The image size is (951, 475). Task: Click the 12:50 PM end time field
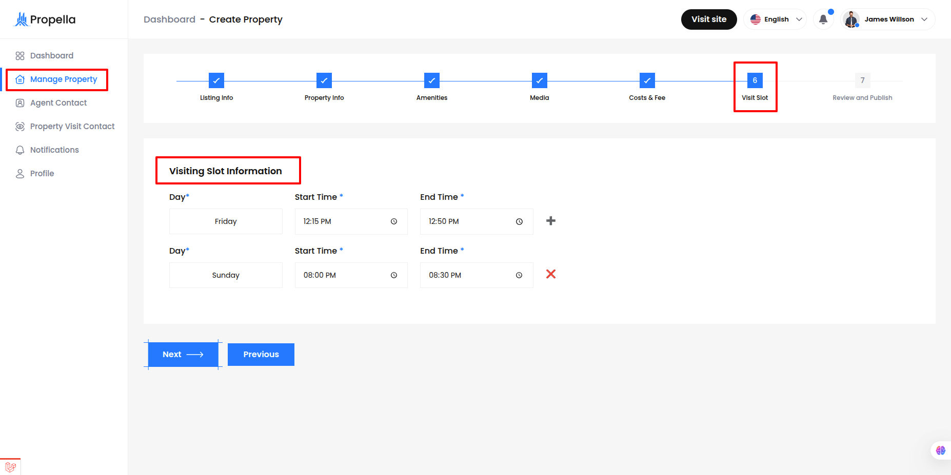(477, 221)
